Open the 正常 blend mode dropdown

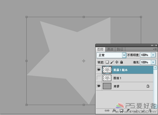pos(111,55)
